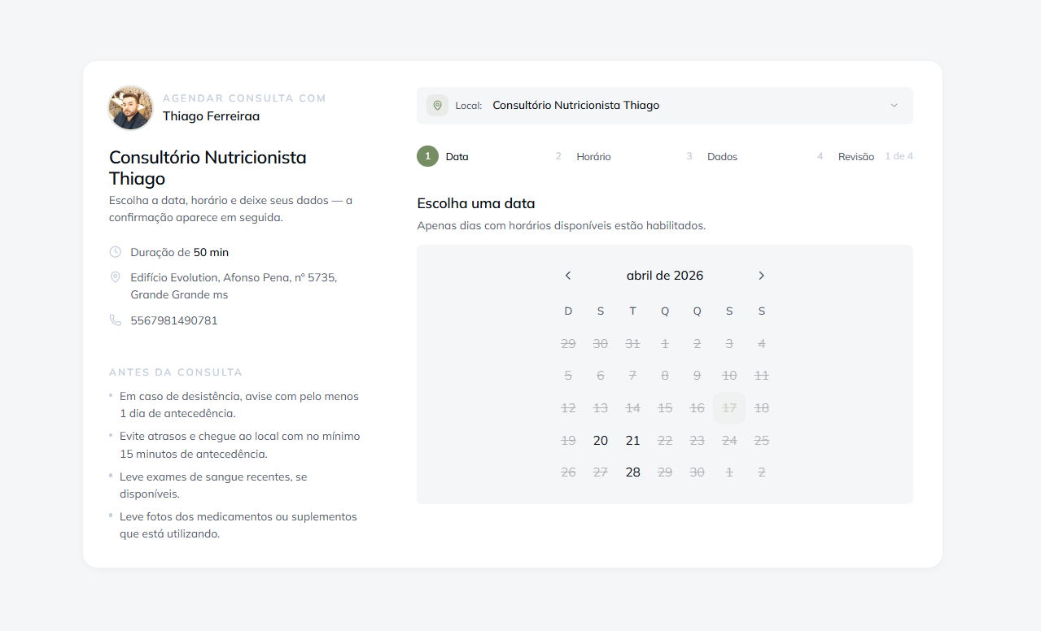Open the Revisão step
Viewport: 1041px width, 631px height.
point(856,156)
